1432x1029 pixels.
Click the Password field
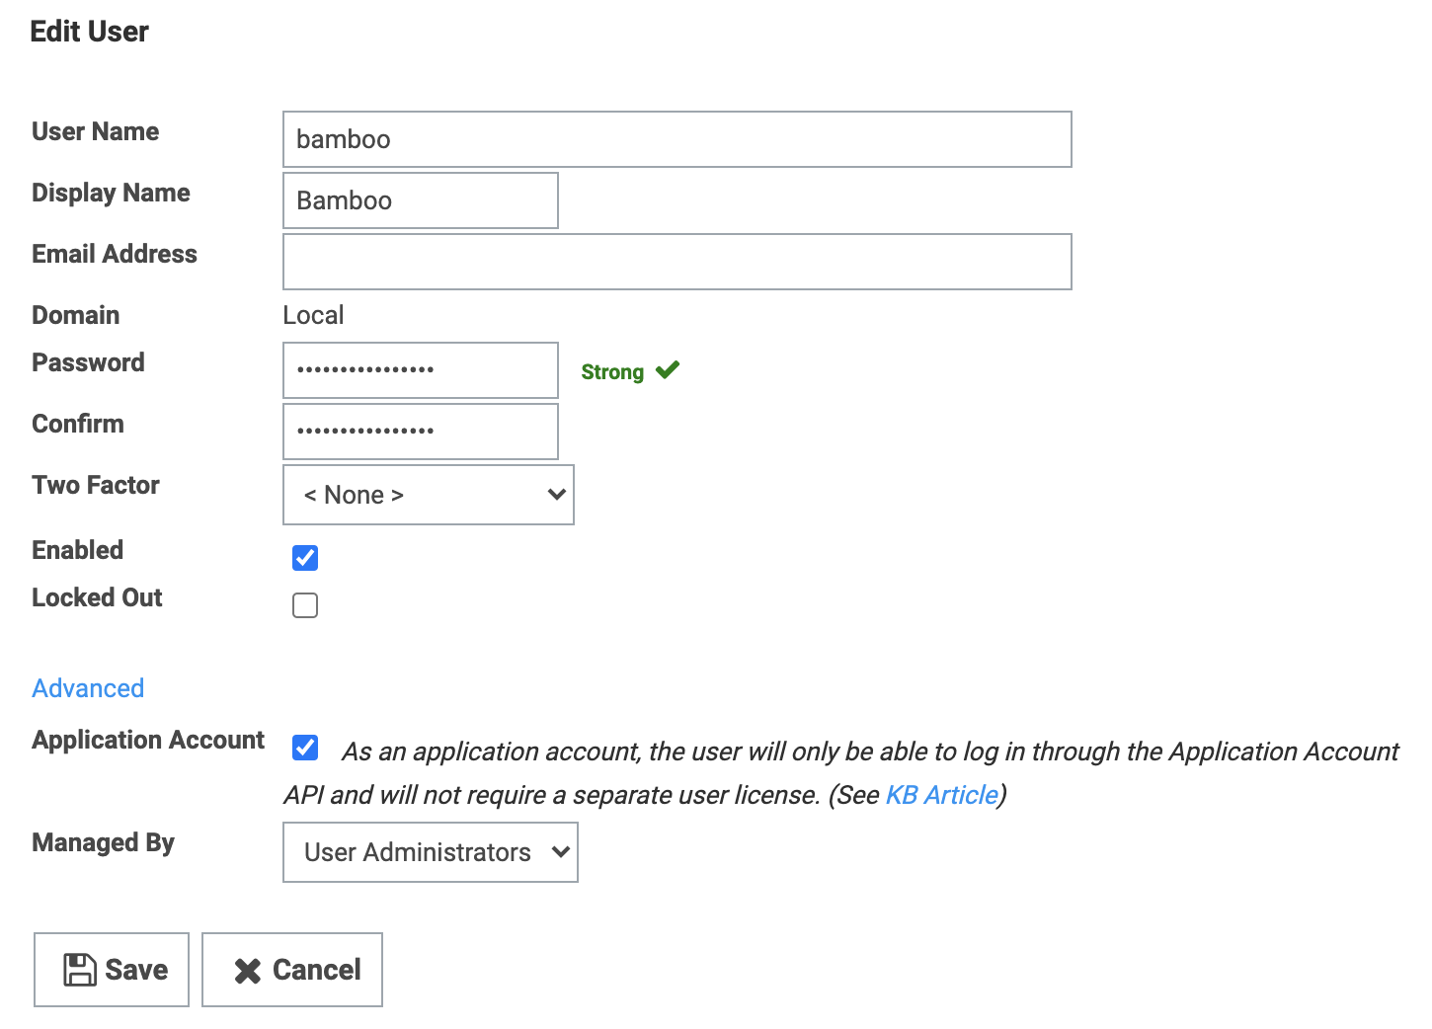click(x=421, y=370)
